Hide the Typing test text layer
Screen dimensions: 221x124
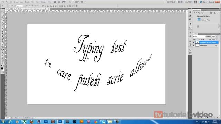[194, 42]
